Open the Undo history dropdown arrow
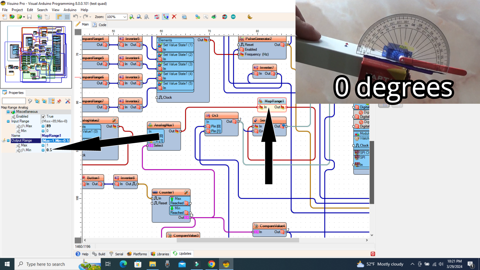This screenshot has width=480, height=270. (80, 17)
